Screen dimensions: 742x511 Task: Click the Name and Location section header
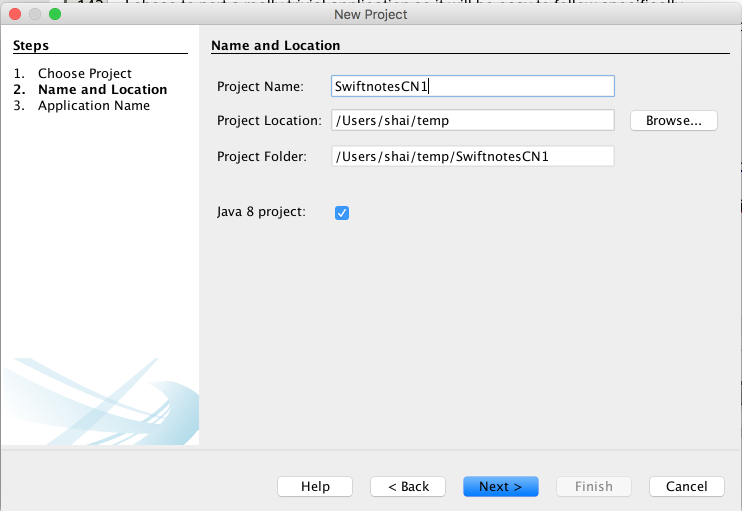tap(276, 45)
